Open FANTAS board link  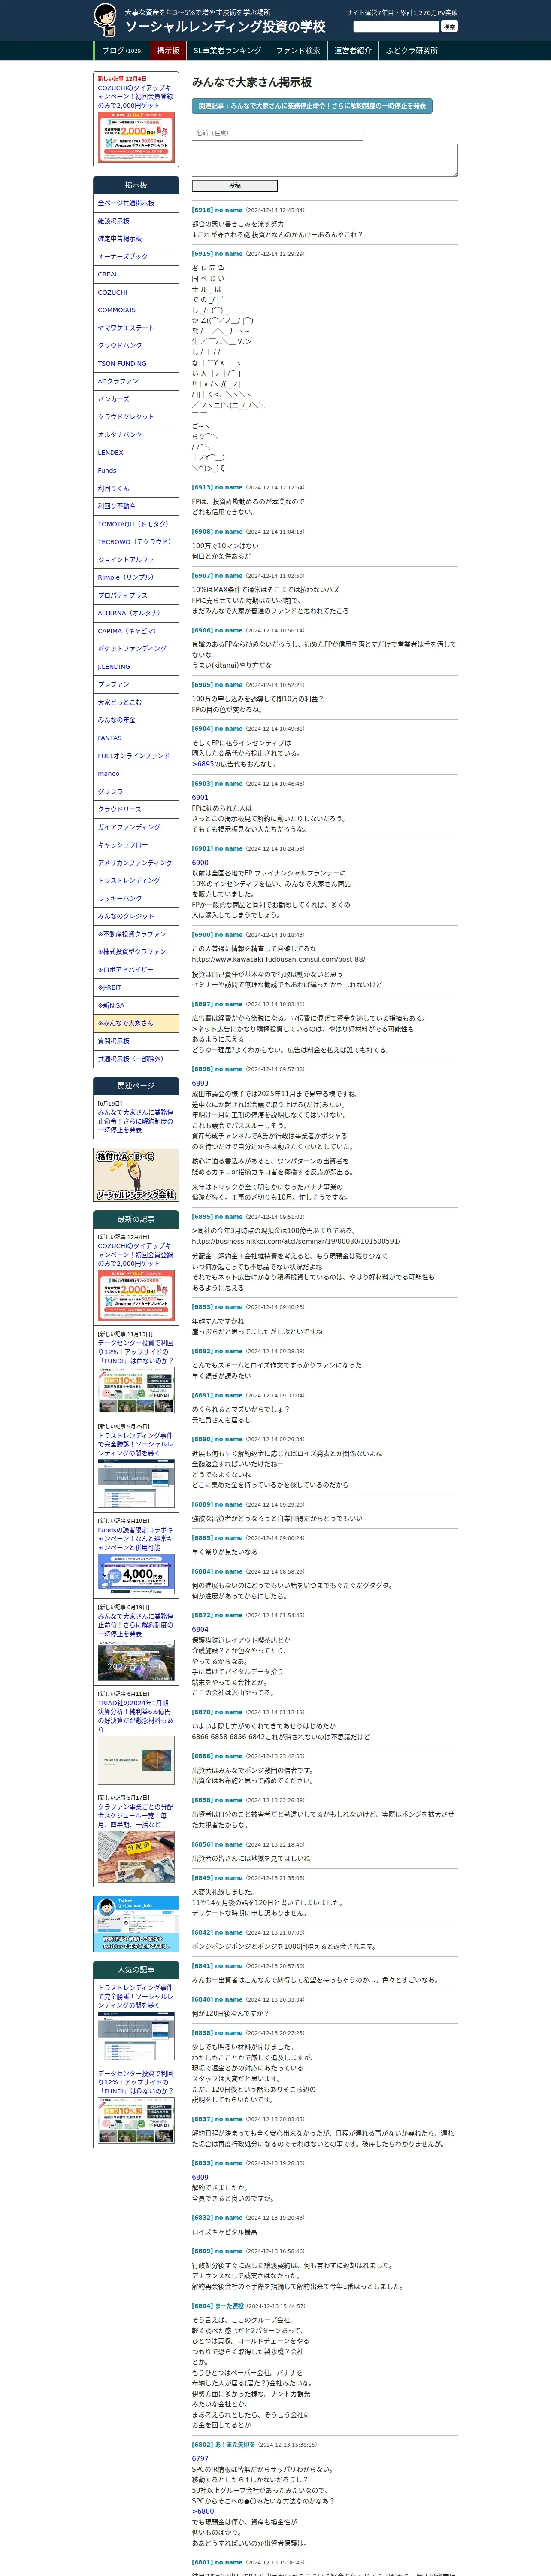coord(136,738)
